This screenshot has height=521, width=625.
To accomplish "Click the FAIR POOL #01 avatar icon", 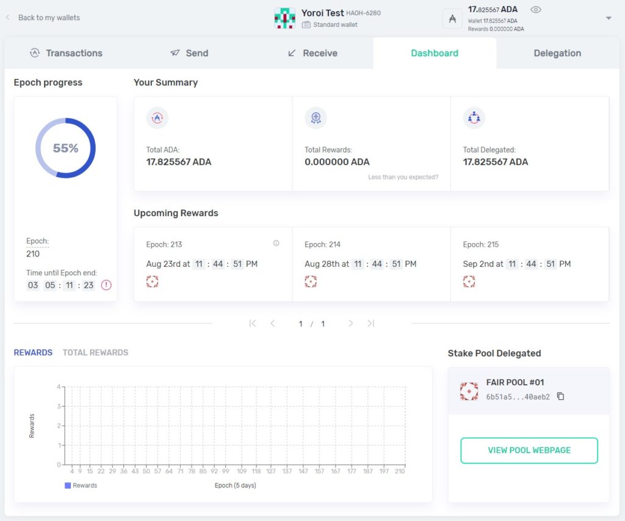I will [469, 392].
